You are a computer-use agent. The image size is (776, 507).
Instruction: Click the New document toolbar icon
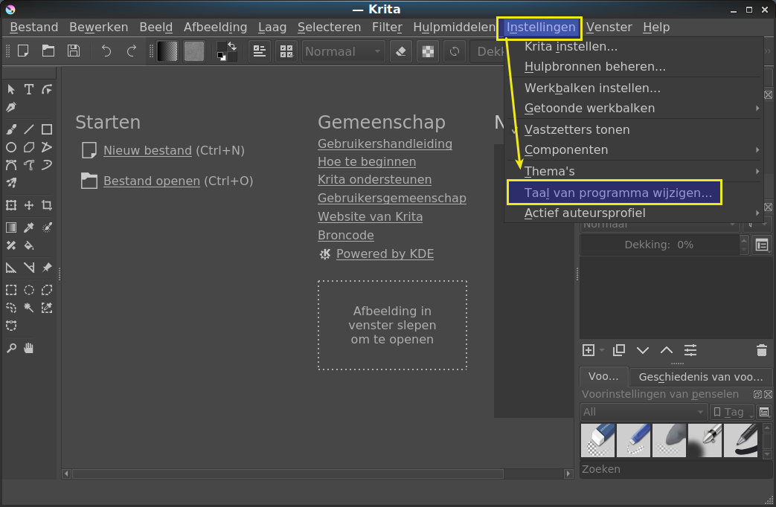(x=23, y=51)
